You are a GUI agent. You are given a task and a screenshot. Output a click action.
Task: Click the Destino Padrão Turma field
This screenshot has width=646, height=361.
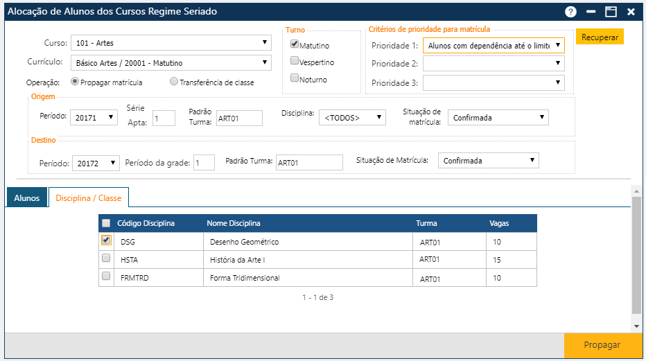[309, 163]
